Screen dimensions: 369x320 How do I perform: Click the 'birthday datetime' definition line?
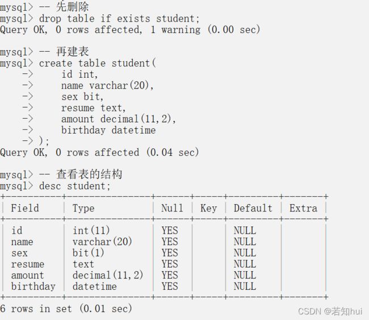coord(108,130)
